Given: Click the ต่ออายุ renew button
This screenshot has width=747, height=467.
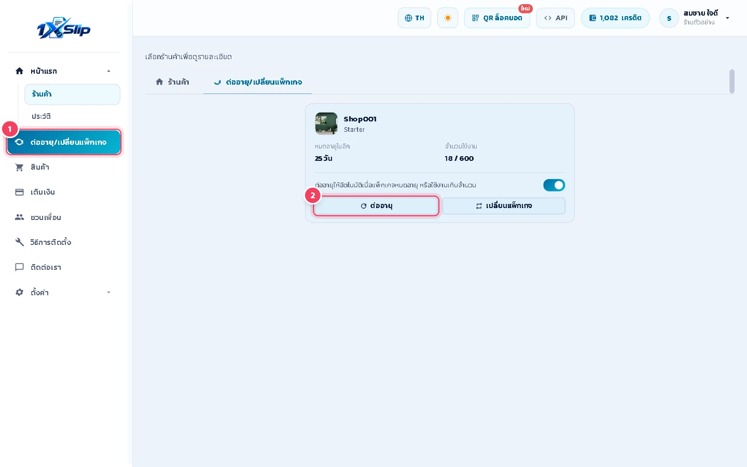Looking at the screenshot, I should point(376,206).
